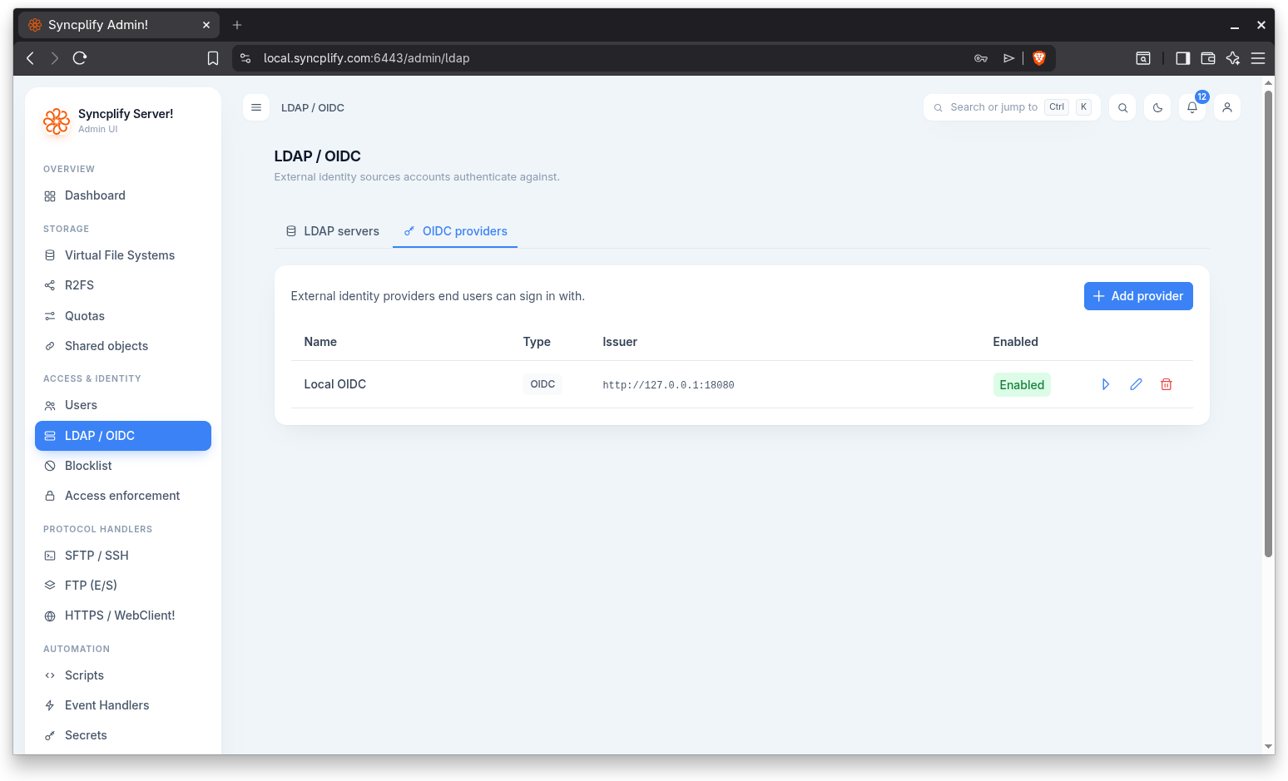
Task: Open R2FS in sidebar
Action: [123, 285]
